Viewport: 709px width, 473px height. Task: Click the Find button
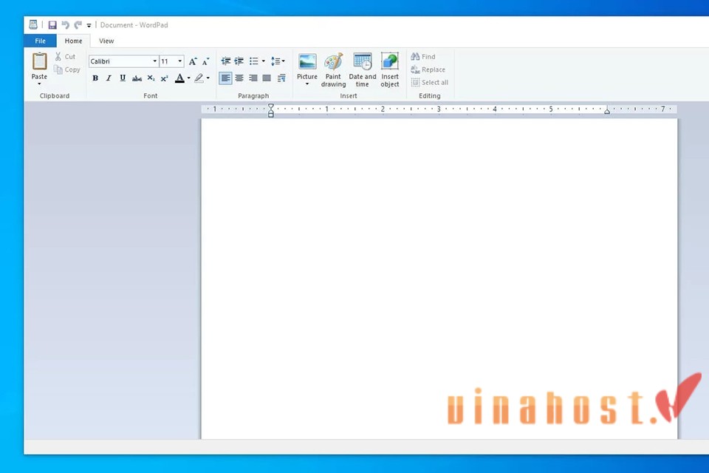[423, 57]
